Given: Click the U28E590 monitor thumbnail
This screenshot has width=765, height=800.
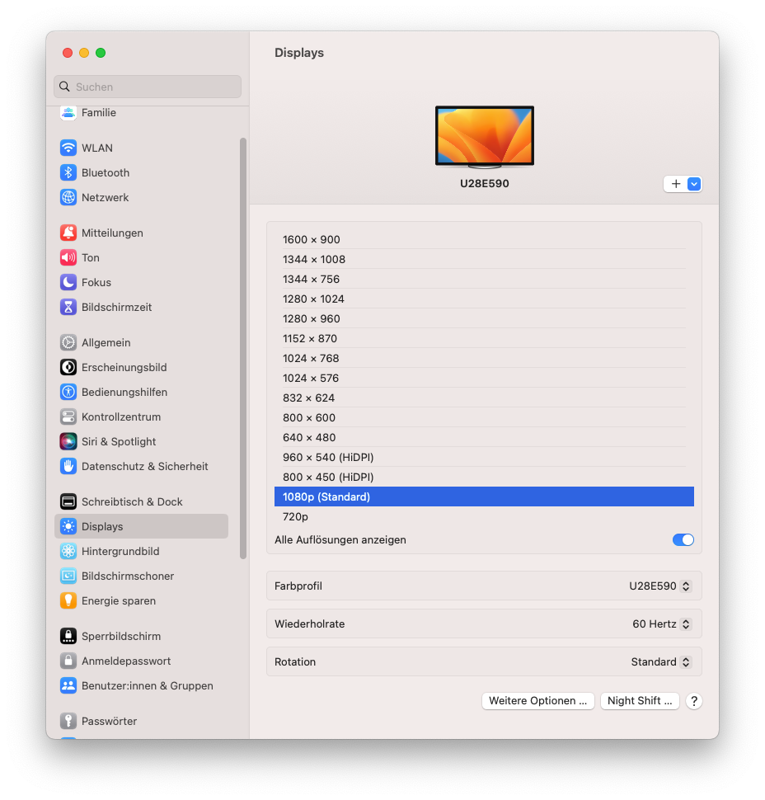Looking at the screenshot, I should coord(485,137).
